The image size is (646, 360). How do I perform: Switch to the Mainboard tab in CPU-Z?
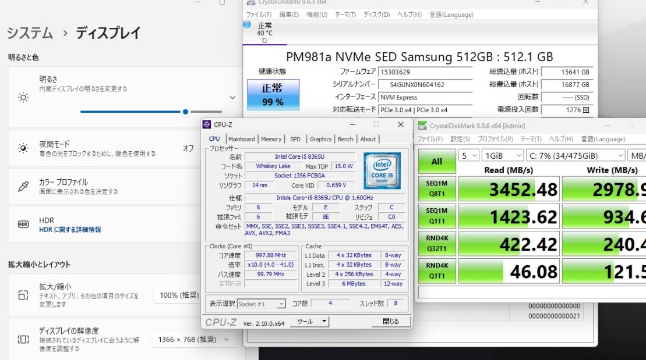click(x=241, y=139)
